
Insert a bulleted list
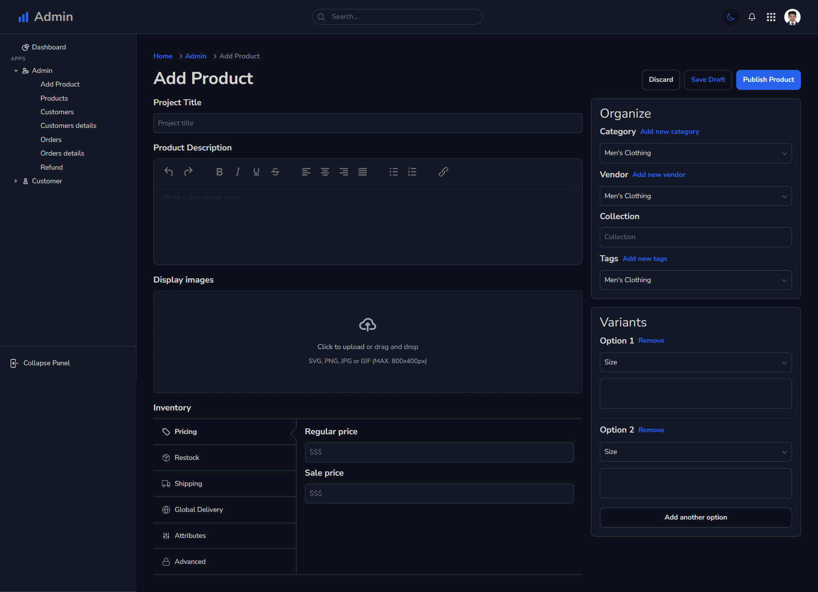[x=394, y=172]
